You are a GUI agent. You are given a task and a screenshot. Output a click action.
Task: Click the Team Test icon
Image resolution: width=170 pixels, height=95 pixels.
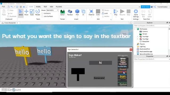pos(143,13)
